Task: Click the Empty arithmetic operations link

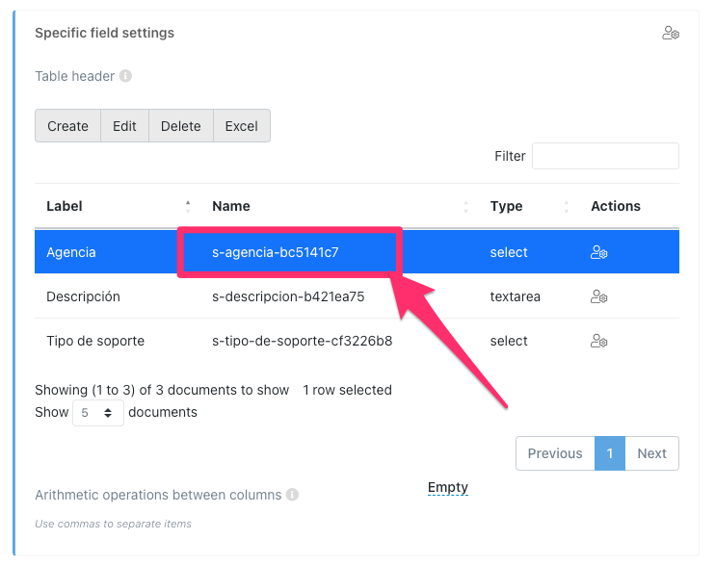Action: pyautogui.click(x=447, y=488)
